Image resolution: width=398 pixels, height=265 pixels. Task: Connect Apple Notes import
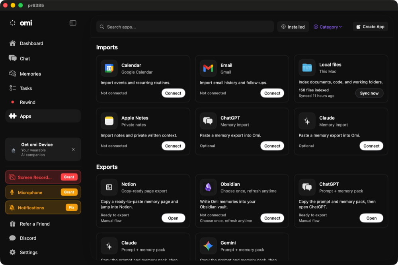174,146
